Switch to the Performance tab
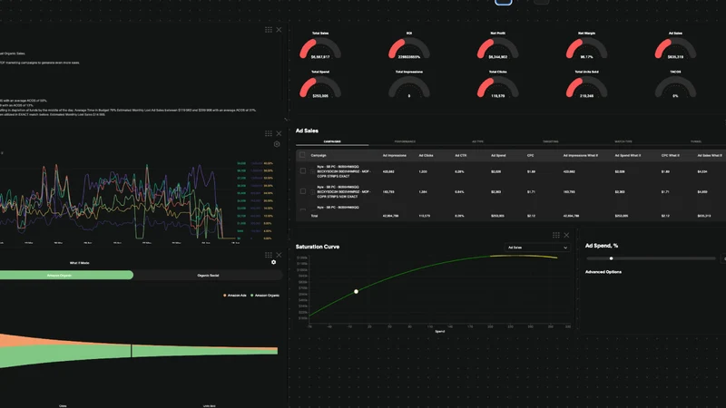Viewport: 726px width, 408px height. [x=405, y=141]
